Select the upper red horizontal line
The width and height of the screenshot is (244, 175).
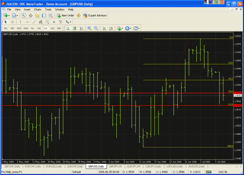click(118, 93)
